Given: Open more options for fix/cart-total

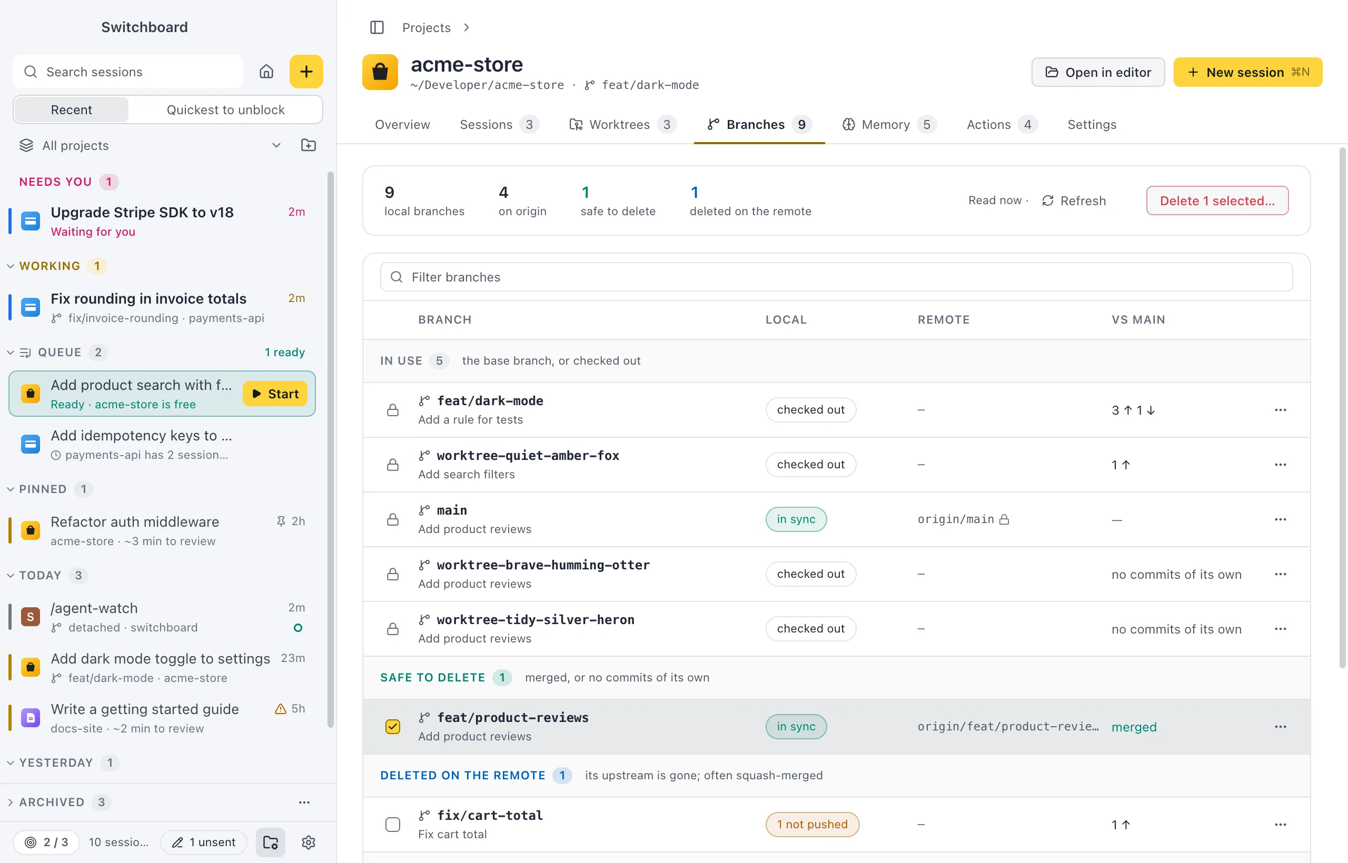Looking at the screenshot, I should (1280, 825).
